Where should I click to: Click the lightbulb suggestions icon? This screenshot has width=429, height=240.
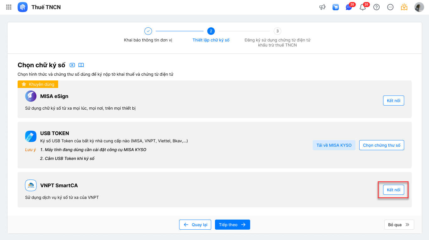(404, 7)
